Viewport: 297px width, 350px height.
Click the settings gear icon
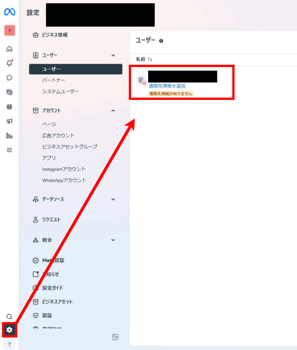click(9, 330)
